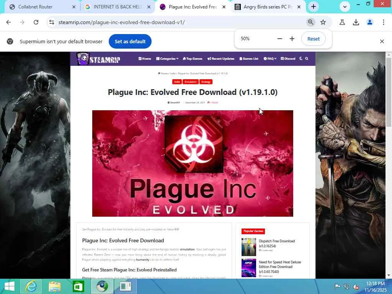Switch to the Collabnet Router tab

click(40, 7)
